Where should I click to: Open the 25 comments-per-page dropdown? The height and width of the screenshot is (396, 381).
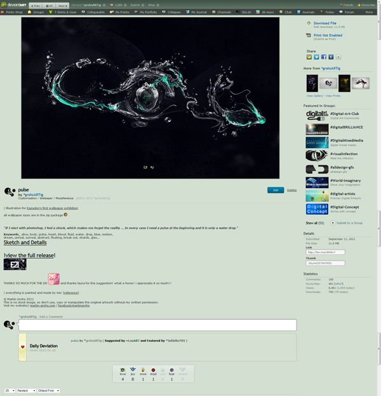coord(10,390)
